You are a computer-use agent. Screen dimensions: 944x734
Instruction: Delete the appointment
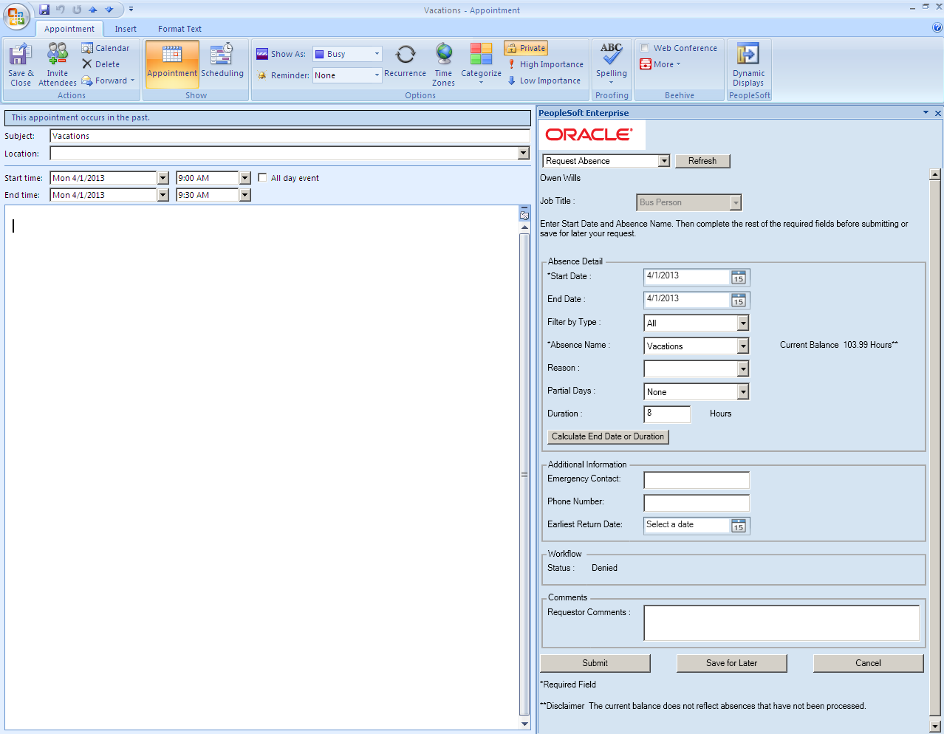[x=101, y=64]
